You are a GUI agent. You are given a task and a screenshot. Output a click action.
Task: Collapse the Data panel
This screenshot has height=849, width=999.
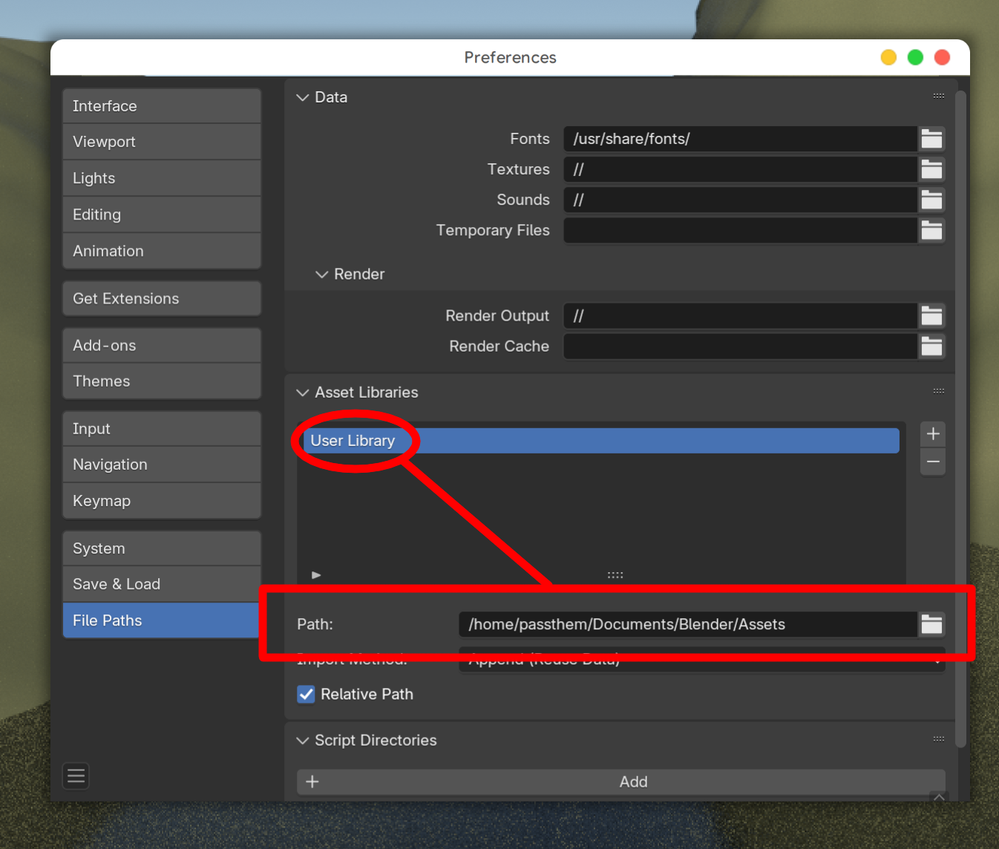point(302,97)
